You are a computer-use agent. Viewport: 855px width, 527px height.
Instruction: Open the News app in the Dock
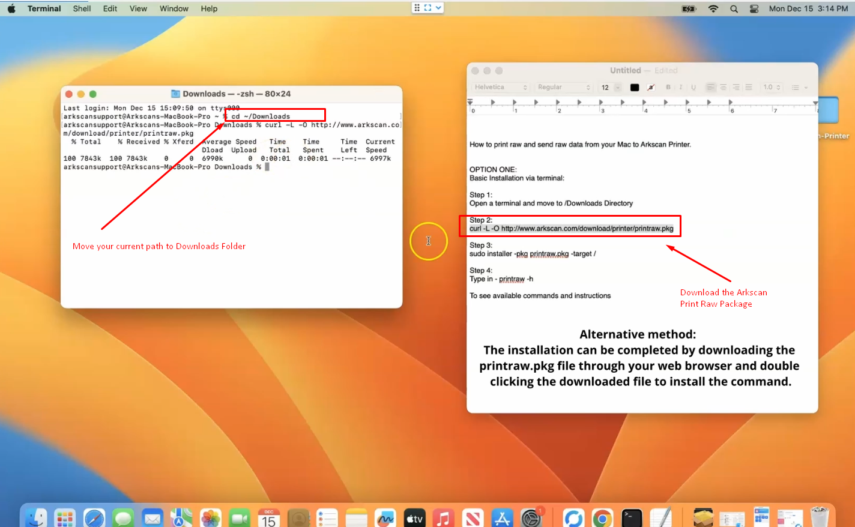point(473,518)
